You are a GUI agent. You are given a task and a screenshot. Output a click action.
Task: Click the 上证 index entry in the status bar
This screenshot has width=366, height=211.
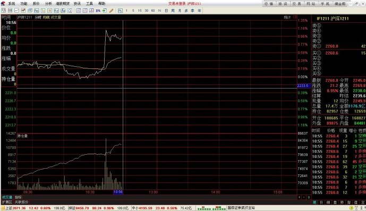click(35, 208)
